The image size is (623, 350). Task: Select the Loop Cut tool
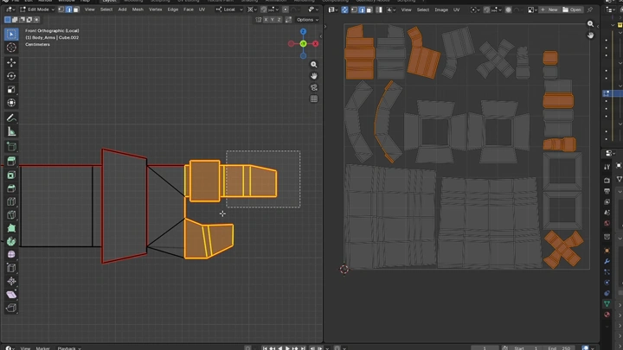point(11,201)
